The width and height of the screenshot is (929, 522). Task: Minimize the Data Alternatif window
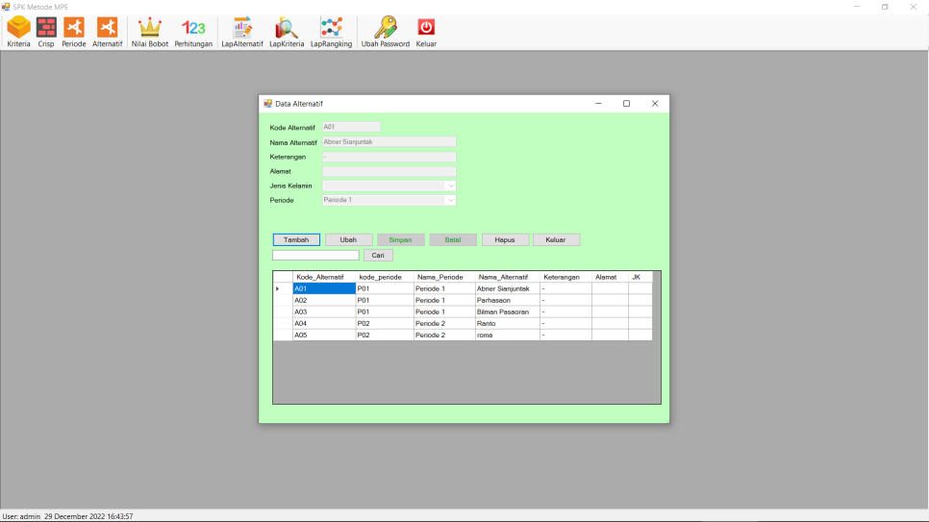598,103
